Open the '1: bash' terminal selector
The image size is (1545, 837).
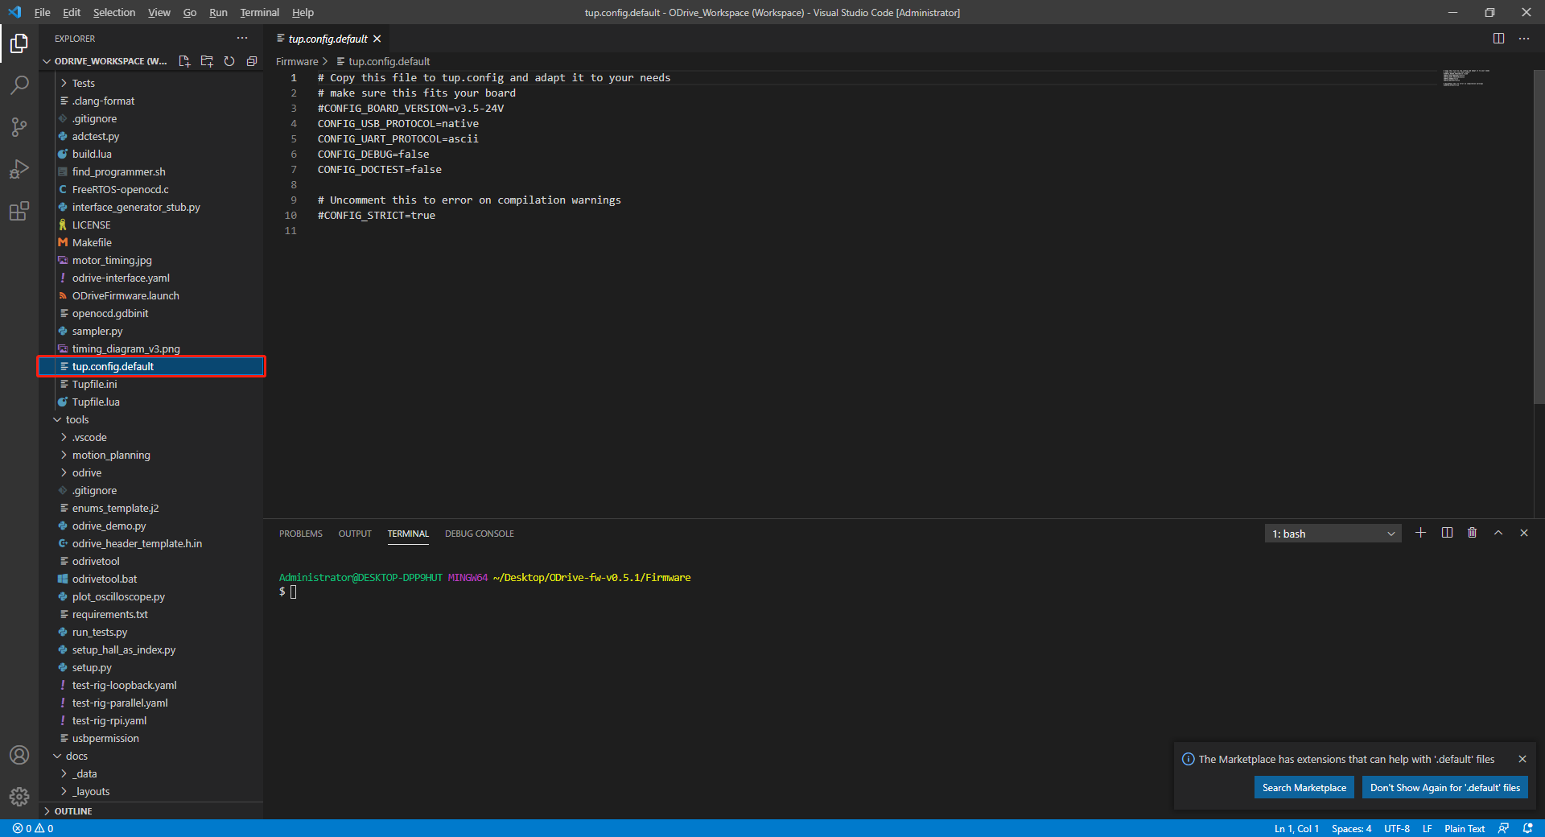coord(1332,533)
